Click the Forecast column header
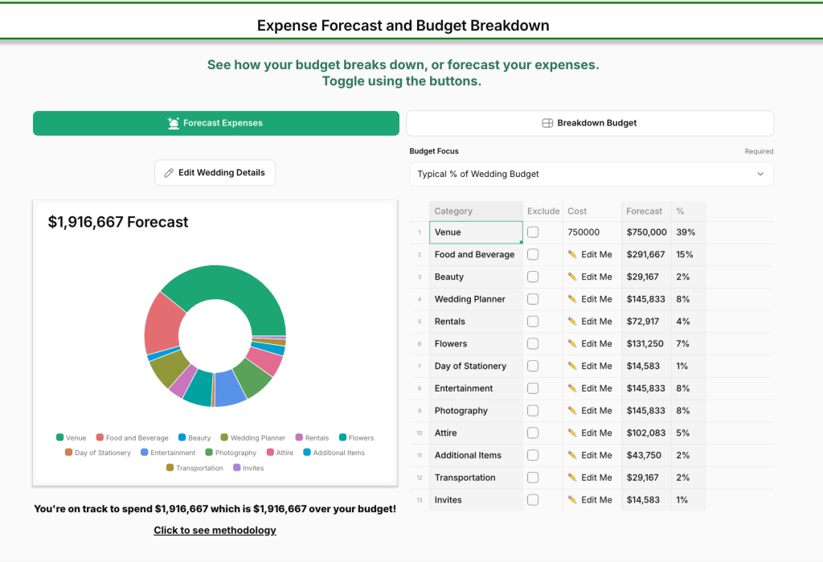The width and height of the screenshot is (823, 562). point(645,211)
